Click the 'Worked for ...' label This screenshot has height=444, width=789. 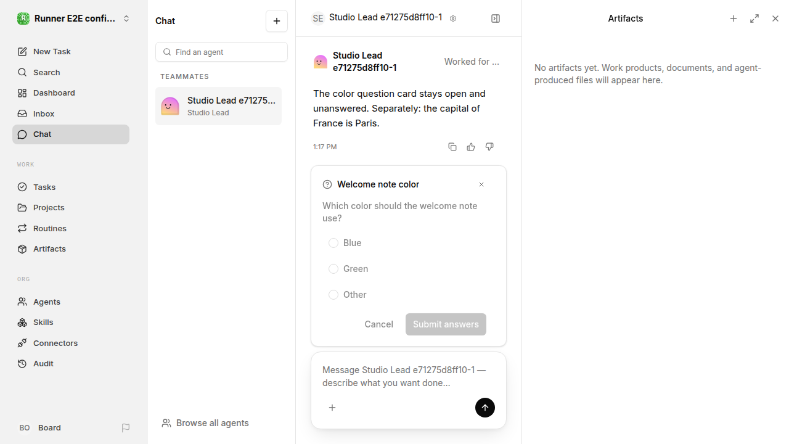[x=472, y=62]
